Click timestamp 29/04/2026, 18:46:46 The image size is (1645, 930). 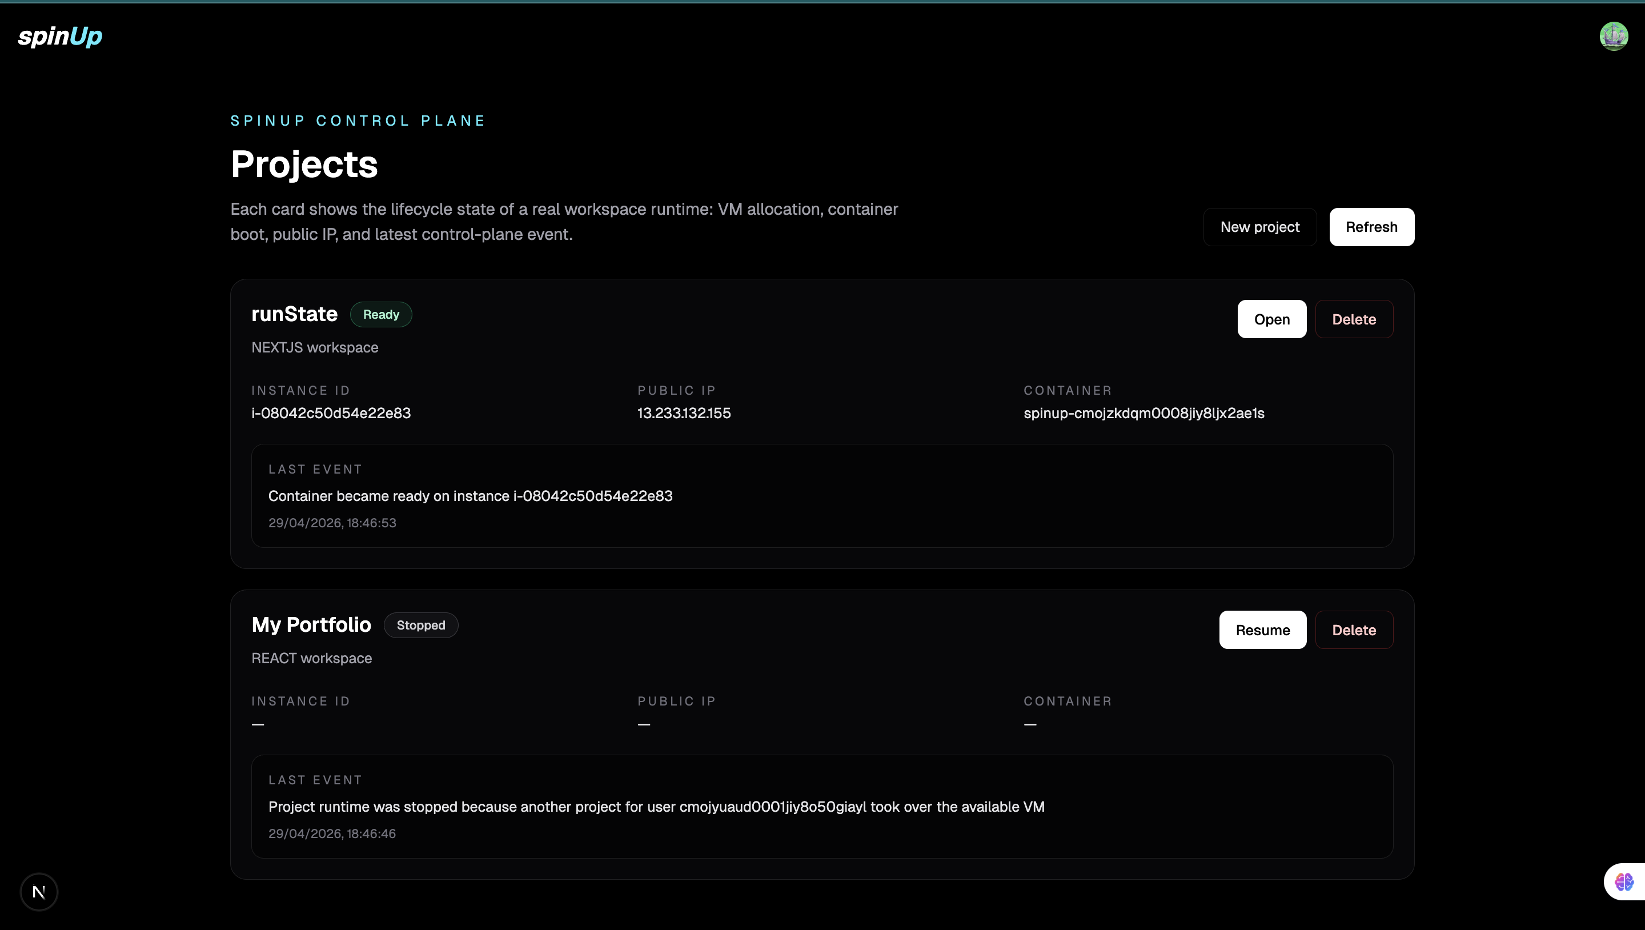pyautogui.click(x=332, y=833)
